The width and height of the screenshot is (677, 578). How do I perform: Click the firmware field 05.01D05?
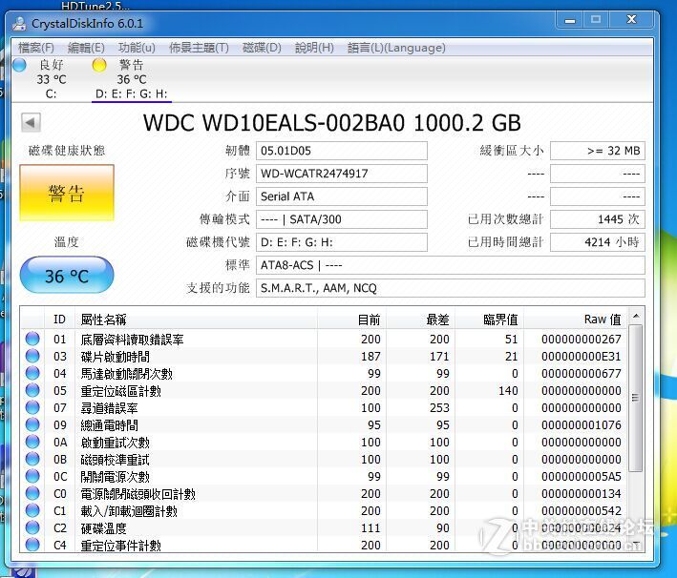coord(342,151)
